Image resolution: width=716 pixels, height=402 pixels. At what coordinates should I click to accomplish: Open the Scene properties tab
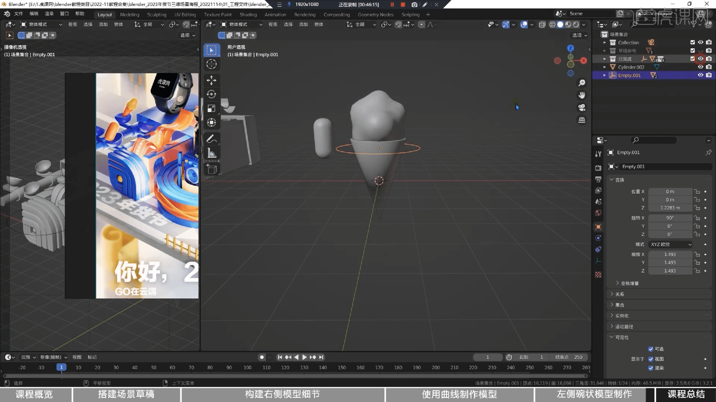coord(598,201)
